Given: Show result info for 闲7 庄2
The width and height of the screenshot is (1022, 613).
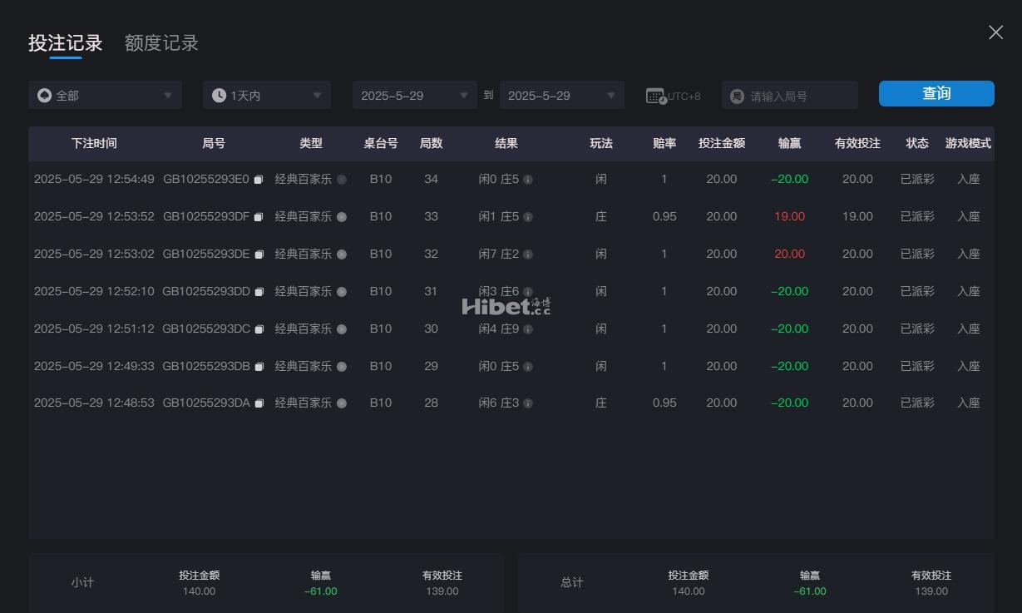Looking at the screenshot, I should [x=528, y=255].
